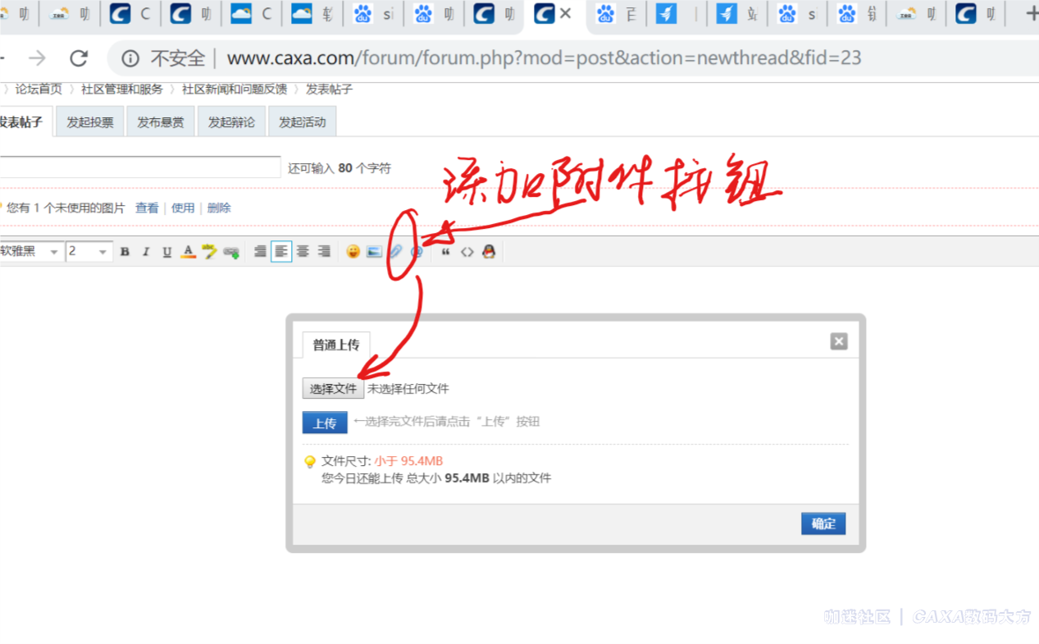
Task: Click the 发表帖子 breadcrumb item
Action: (x=329, y=89)
